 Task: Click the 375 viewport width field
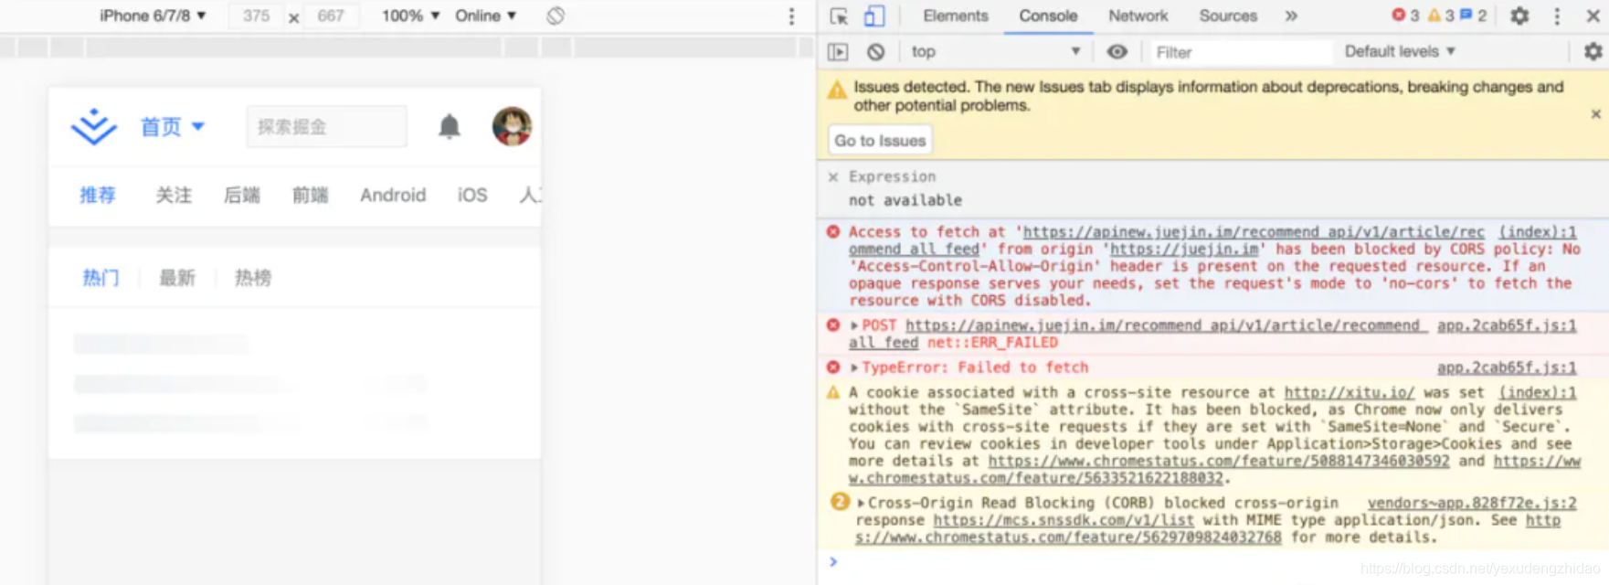pyautogui.click(x=257, y=16)
